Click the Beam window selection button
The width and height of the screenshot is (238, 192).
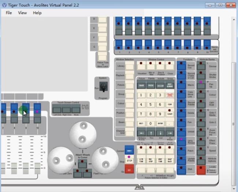click(x=130, y=122)
